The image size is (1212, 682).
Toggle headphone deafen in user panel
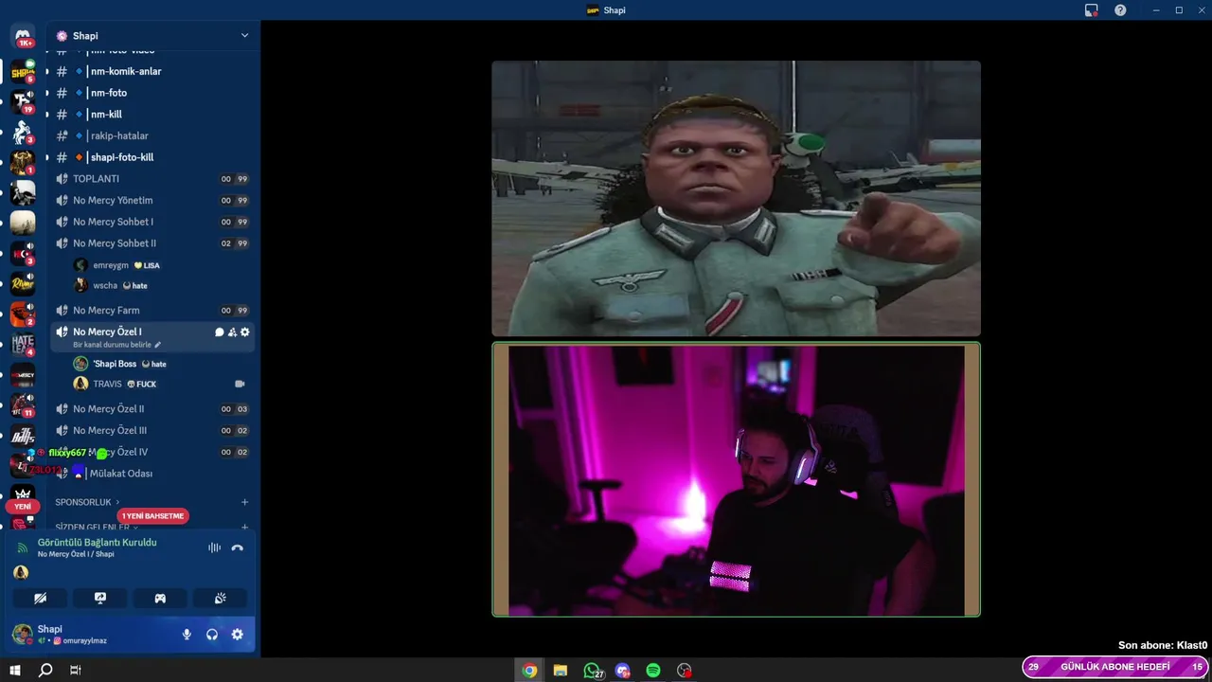click(212, 635)
